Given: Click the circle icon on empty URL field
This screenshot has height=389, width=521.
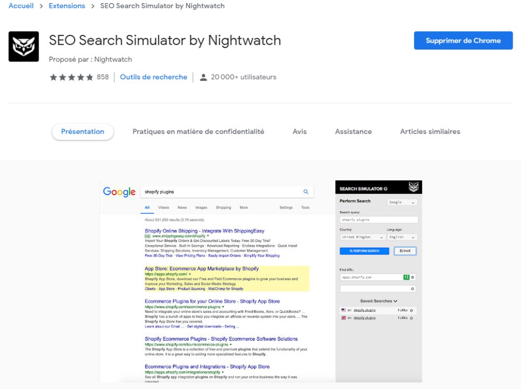Looking at the screenshot, I should click(x=413, y=288).
